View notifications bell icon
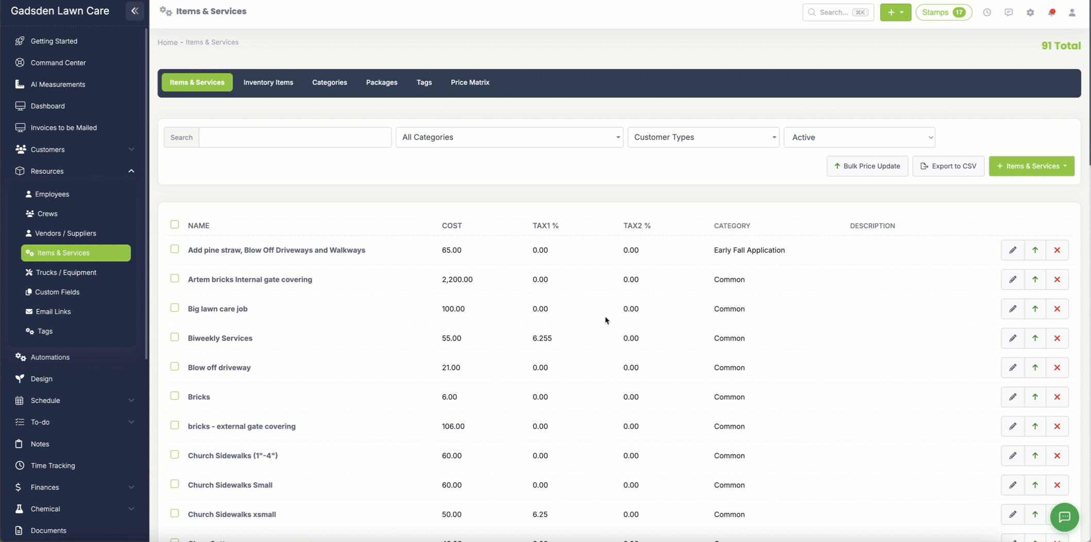Screen dimensions: 1091x542 pyautogui.click(x=1052, y=12)
